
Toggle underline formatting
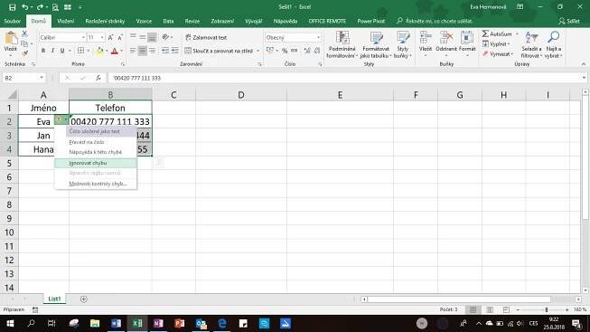(x=62, y=51)
